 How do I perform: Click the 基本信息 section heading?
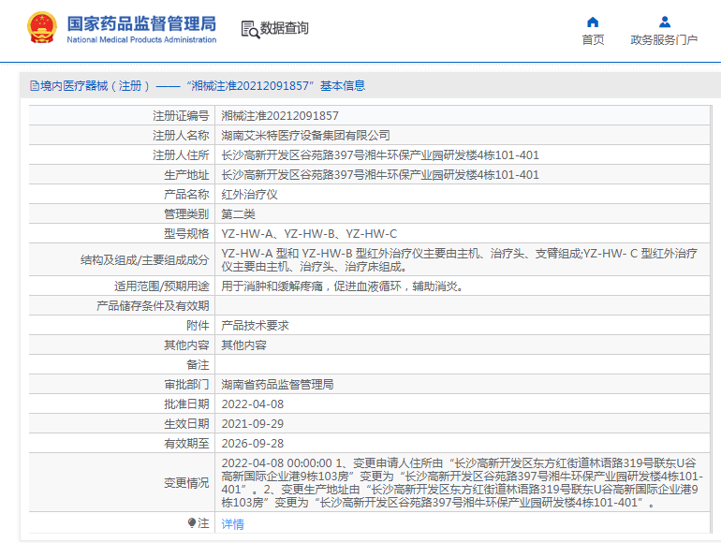(x=343, y=86)
